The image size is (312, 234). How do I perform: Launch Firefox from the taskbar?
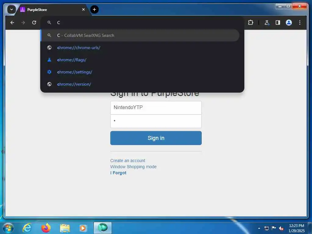(46, 228)
